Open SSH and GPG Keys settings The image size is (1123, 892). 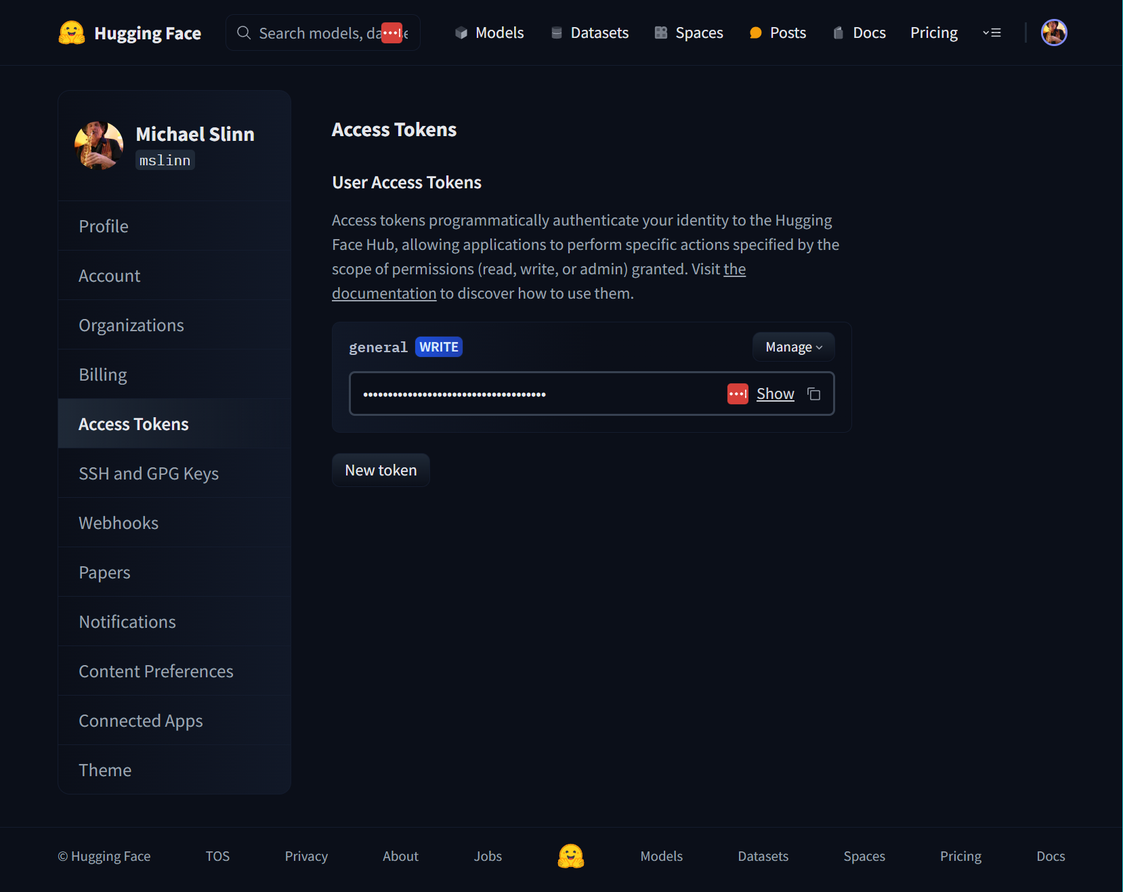(148, 473)
